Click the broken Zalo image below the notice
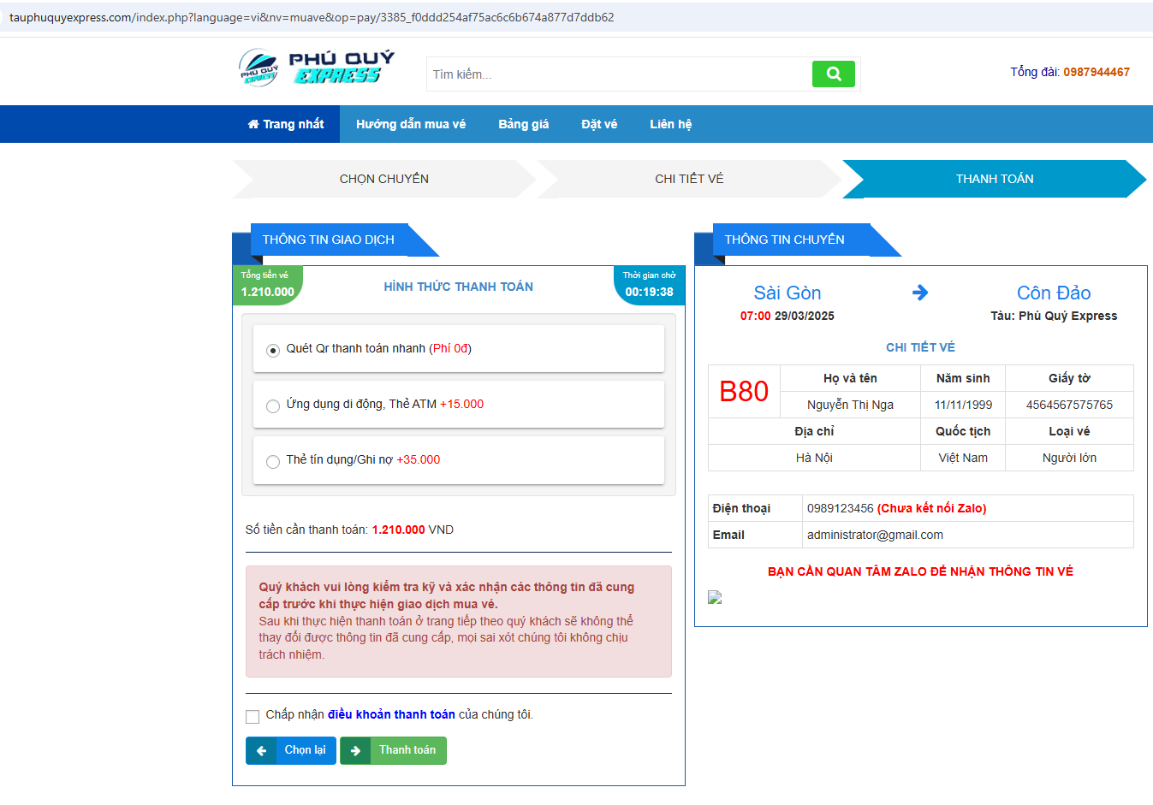1153x805 pixels. tap(715, 597)
